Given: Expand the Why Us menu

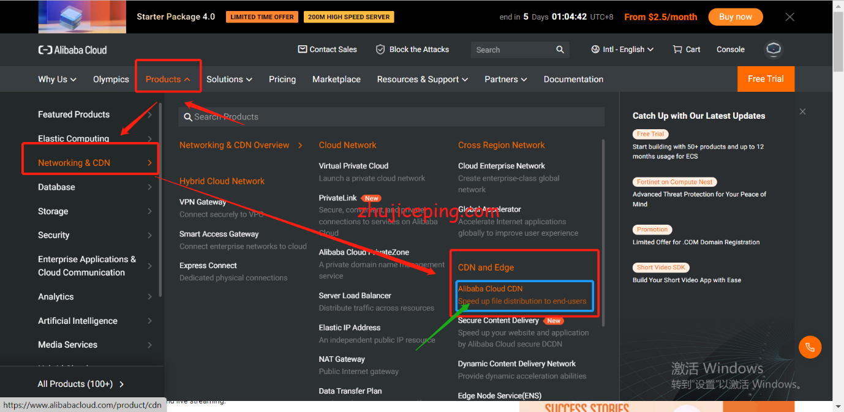Looking at the screenshot, I should click(x=58, y=79).
